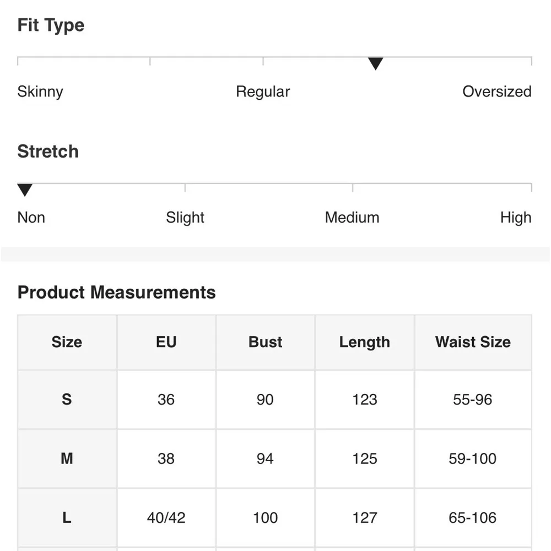Click the Stretch slider triangle marker
Screen dimensions: 551x551
25,191
